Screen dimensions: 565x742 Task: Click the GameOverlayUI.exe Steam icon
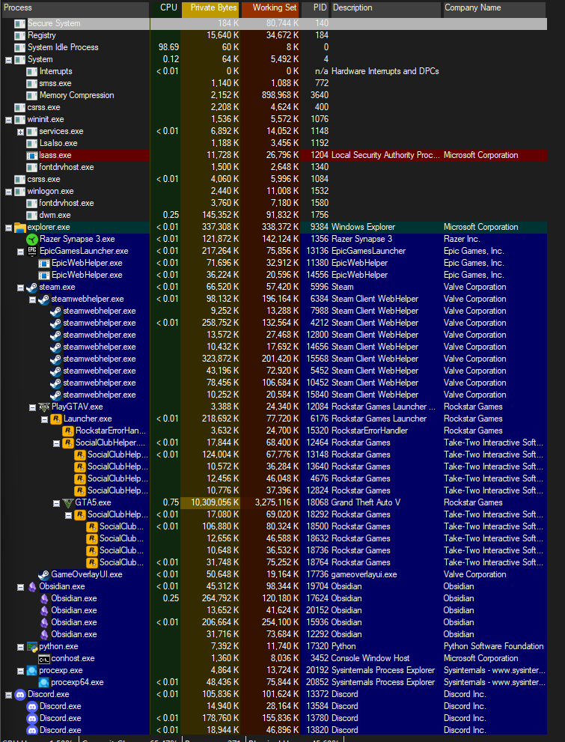44,574
